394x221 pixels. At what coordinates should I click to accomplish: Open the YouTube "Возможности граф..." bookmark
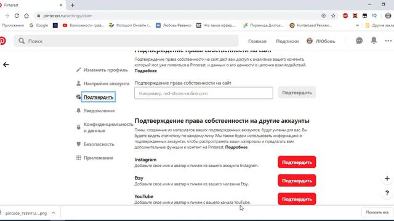point(83,25)
